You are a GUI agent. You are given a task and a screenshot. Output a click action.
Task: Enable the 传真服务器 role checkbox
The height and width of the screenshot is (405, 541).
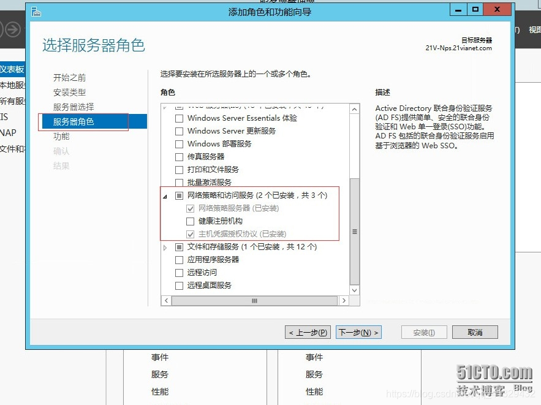(179, 157)
